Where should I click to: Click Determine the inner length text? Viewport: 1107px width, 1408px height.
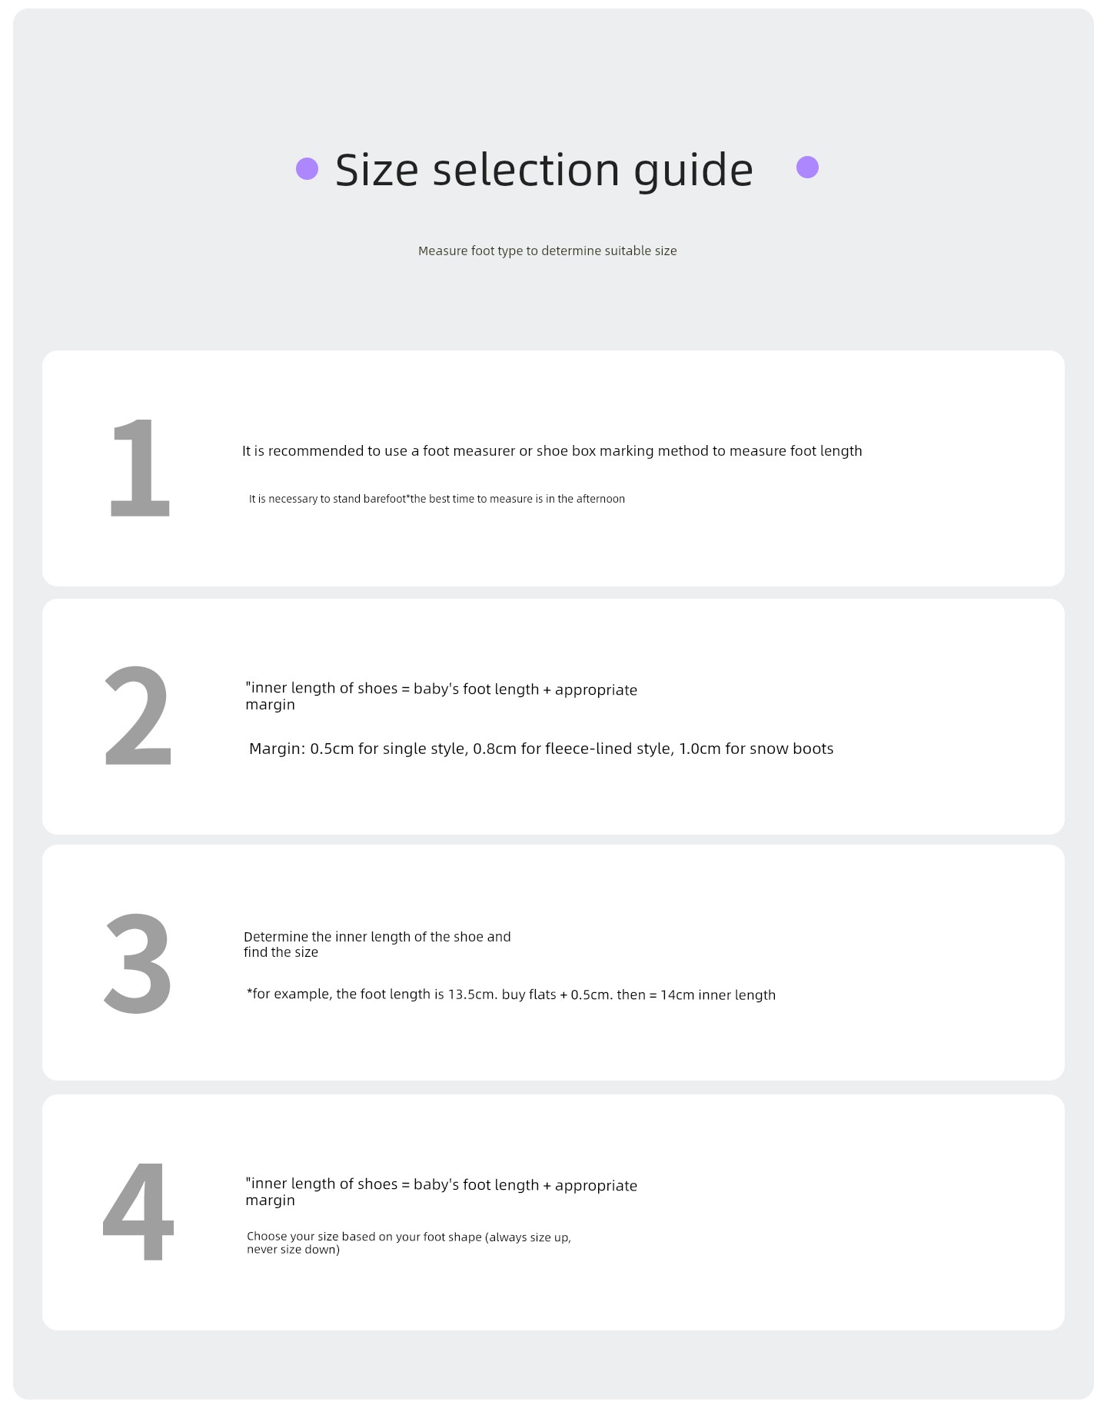(377, 945)
